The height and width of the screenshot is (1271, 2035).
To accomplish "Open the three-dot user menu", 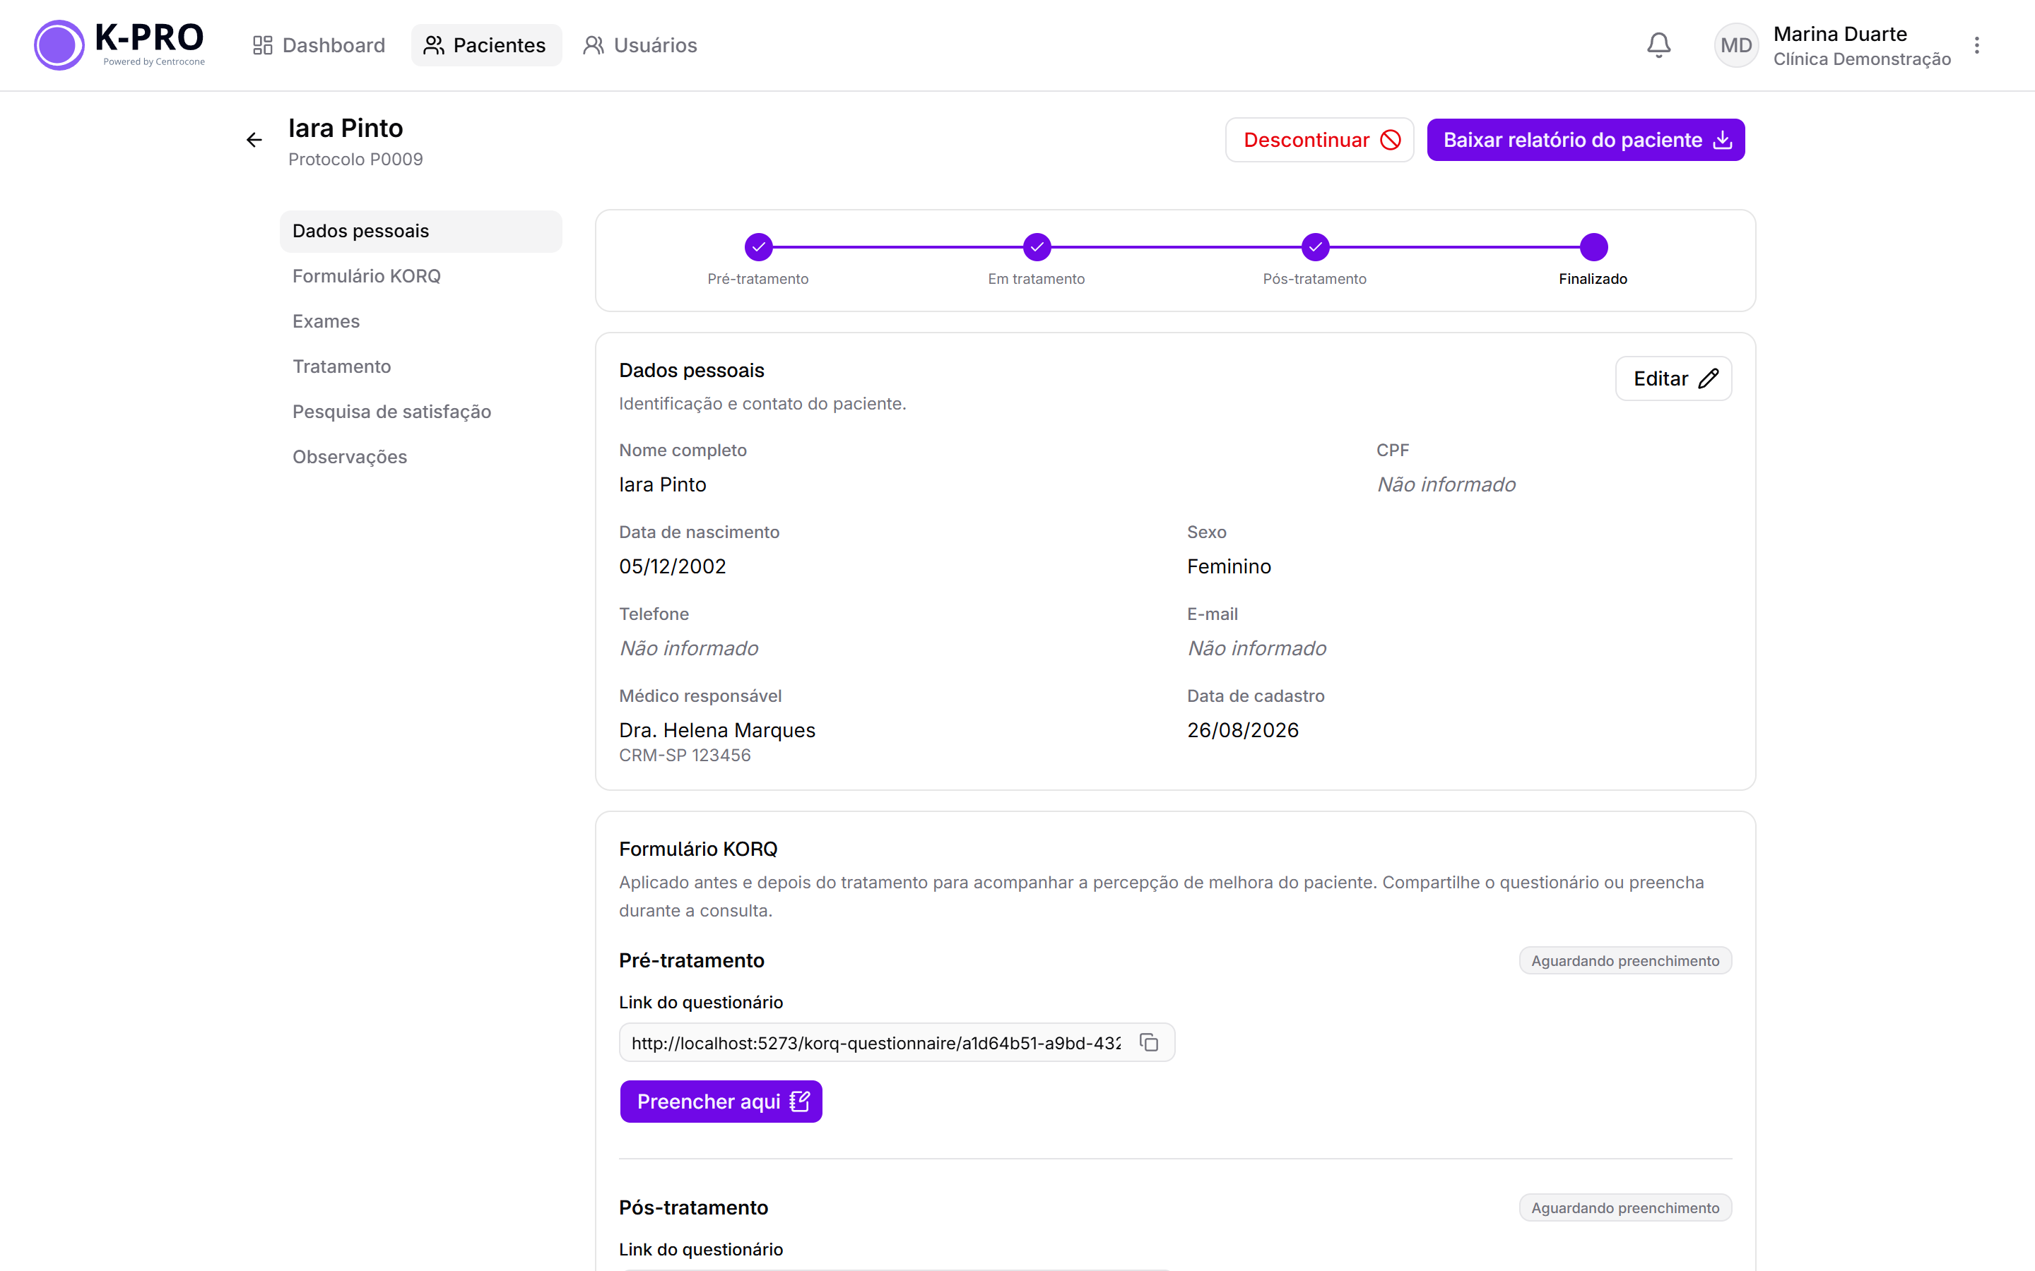I will (x=1977, y=45).
